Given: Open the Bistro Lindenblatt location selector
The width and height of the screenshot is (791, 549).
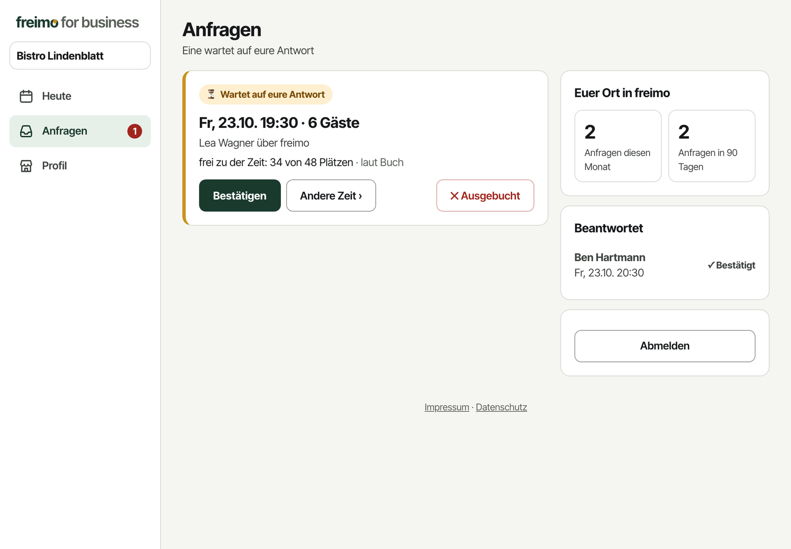Looking at the screenshot, I should [80, 56].
